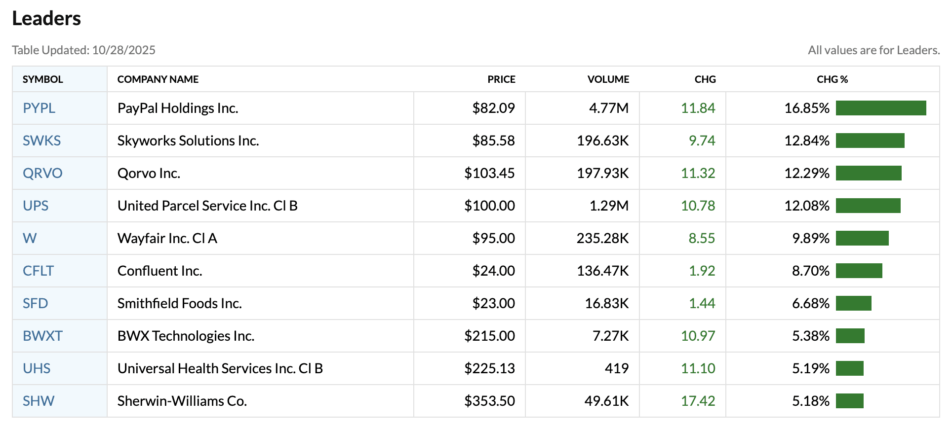Viewport: 952px width, 427px height.
Task: Open the W ticker link for Wayfair
Action: pyautogui.click(x=30, y=238)
